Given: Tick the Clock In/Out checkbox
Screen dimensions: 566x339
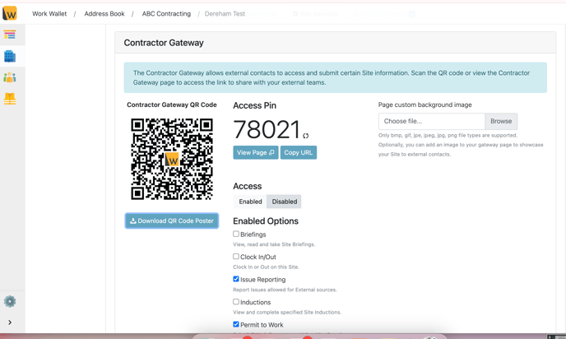Looking at the screenshot, I should [x=236, y=257].
